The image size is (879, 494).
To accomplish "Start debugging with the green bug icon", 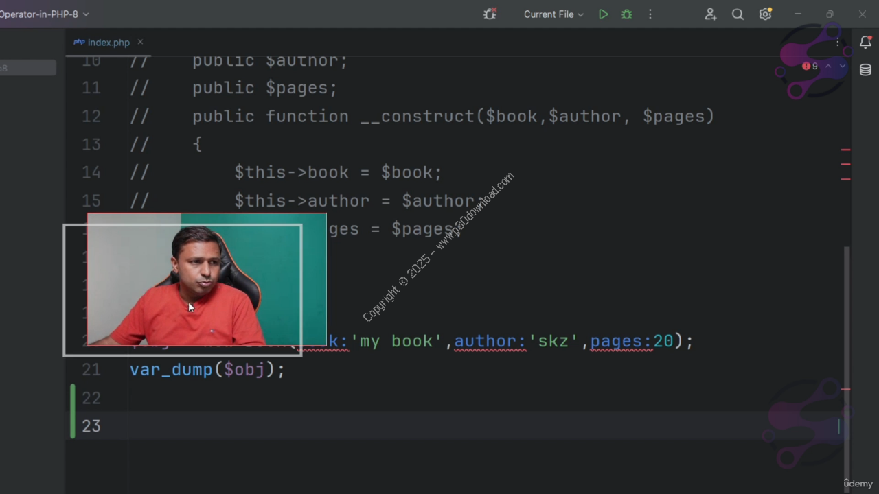I will click(x=626, y=14).
